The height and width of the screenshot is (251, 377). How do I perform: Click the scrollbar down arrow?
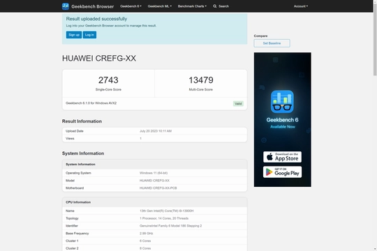[375, 249]
